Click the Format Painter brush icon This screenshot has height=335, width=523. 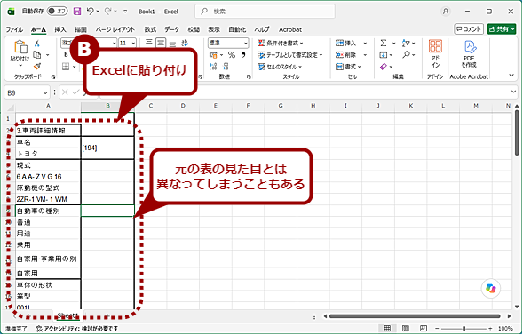coord(37,67)
